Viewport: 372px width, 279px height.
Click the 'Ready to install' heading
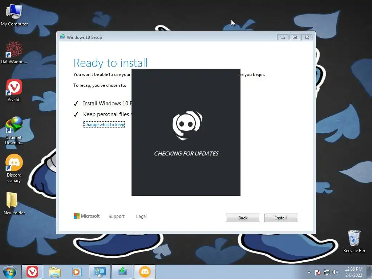(x=110, y=63)
